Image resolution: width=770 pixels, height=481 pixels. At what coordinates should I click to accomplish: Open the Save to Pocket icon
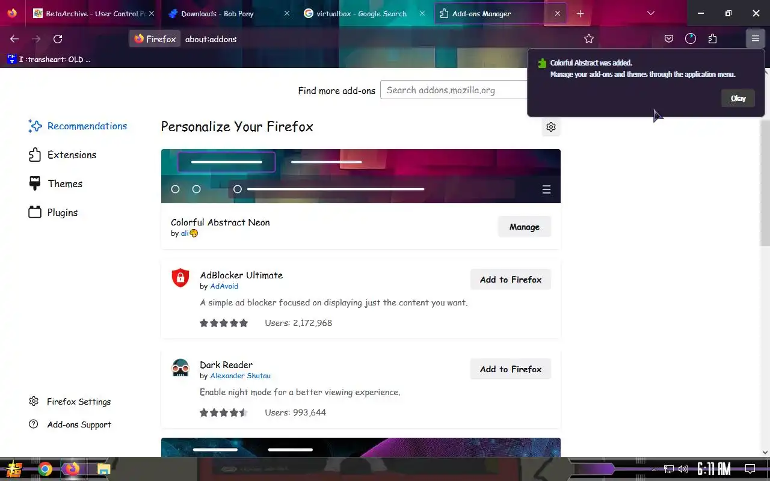click(x=669, y=38)
